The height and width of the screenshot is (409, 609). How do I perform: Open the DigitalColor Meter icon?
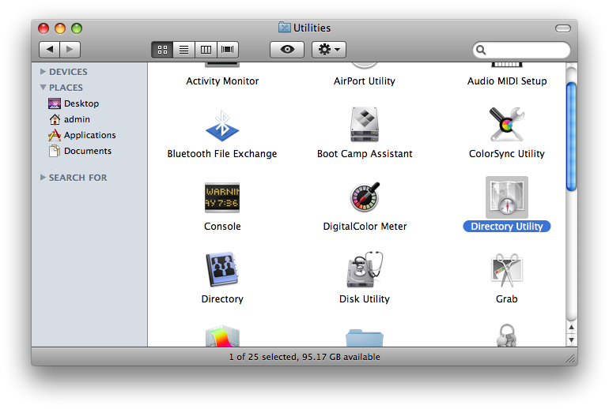(x=365, y=197)
